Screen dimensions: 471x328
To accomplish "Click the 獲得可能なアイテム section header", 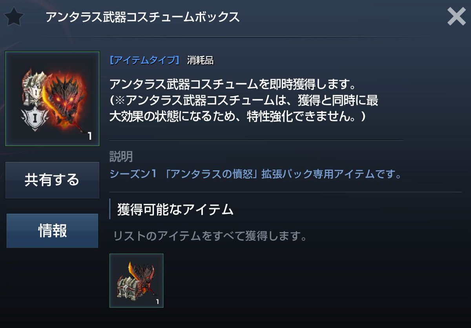I will (175, 210).
